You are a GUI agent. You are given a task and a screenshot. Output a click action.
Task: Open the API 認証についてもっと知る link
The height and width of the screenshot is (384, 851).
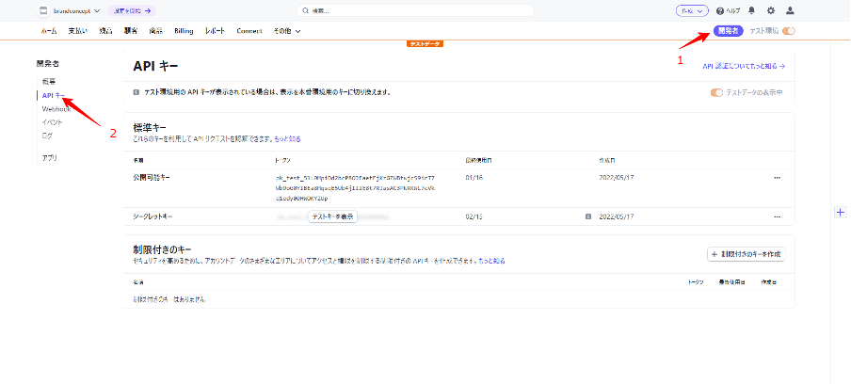743,67
